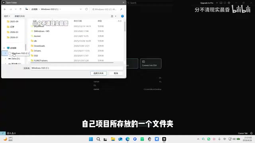Sort by 大小 column header
This screenshot has height=143, width=255.
tap(120, 21)
